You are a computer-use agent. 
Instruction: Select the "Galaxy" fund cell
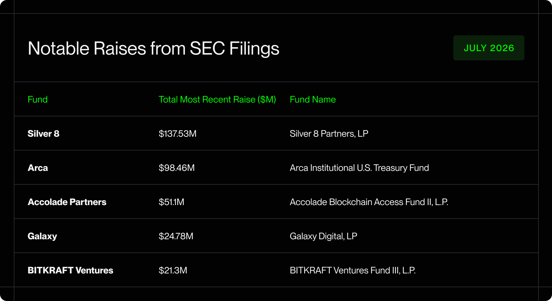[x=42, y=236]
